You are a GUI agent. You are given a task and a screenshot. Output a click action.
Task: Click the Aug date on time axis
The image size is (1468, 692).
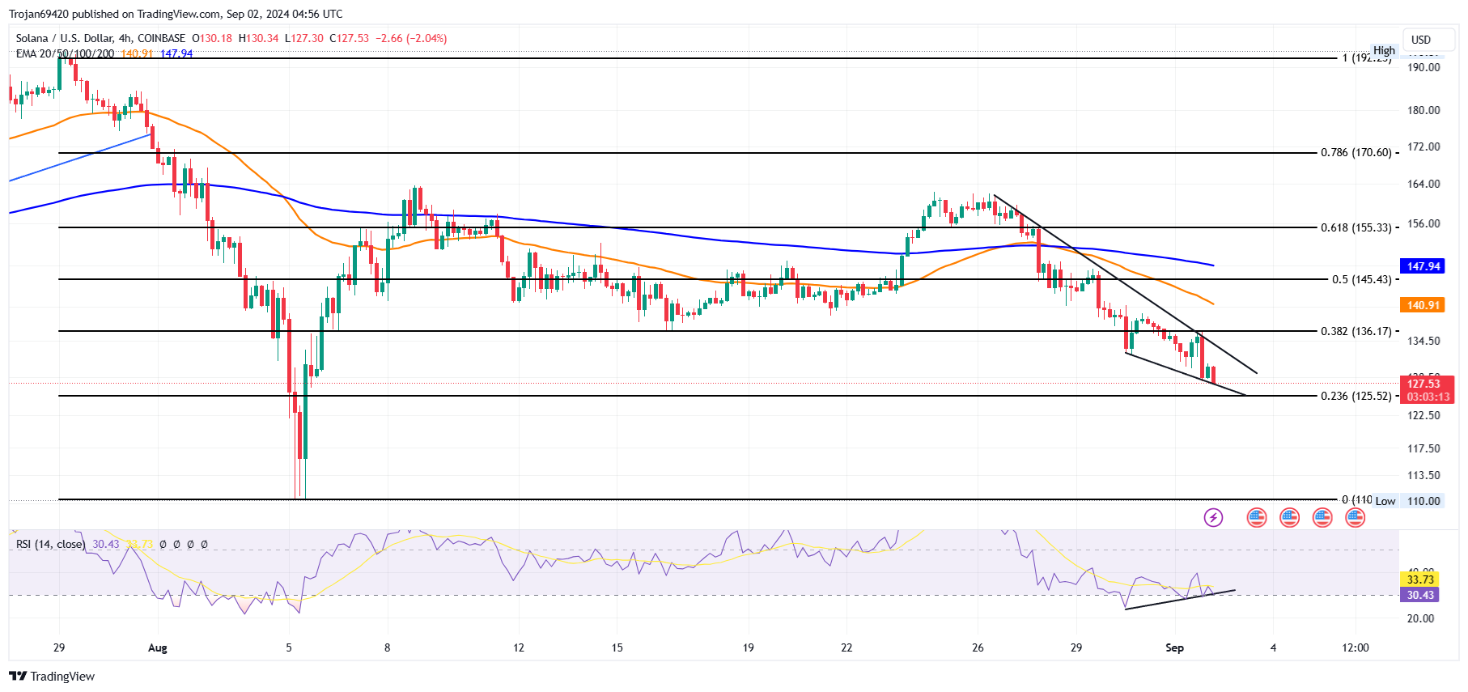click(x=158, y=647)
